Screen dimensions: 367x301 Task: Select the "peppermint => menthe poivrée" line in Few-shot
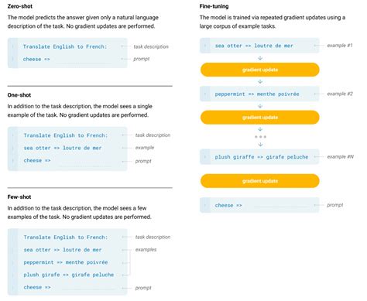[x=66, y=262]
